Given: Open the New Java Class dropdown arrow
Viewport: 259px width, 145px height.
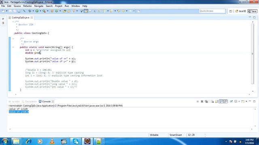Looking at the screenshot, I should (x=60, y=11).
